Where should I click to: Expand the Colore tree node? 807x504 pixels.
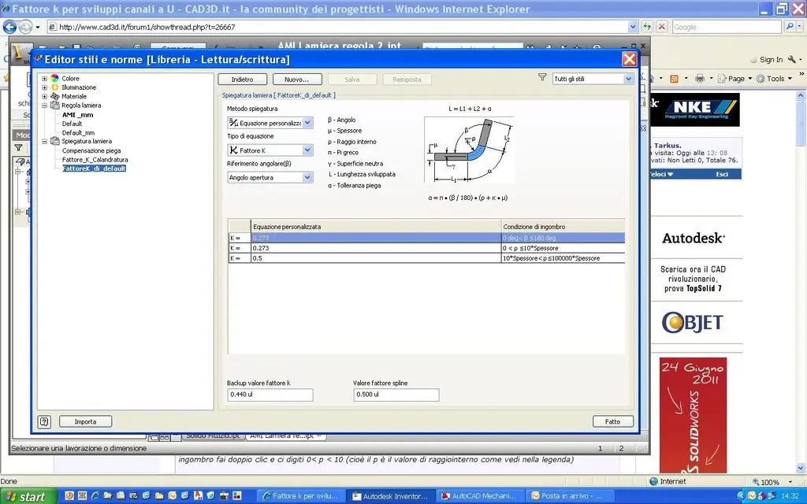click(44, 79)
